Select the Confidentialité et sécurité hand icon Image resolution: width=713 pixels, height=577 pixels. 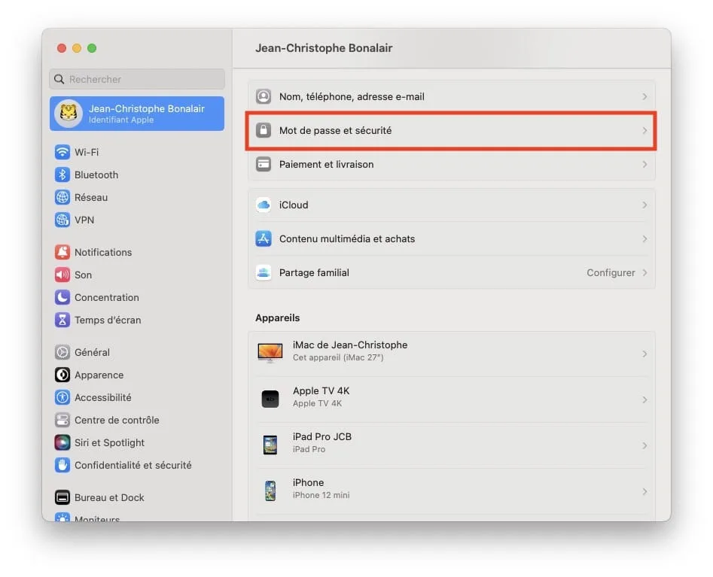point(62,465)
